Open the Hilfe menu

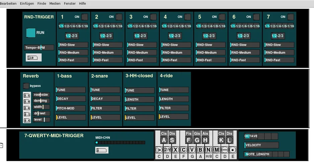[x=82, y=3]
